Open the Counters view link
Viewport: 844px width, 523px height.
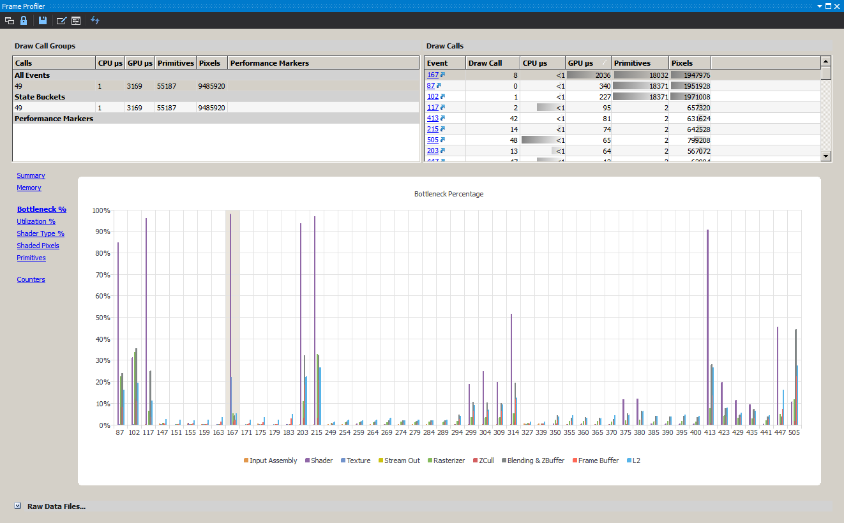click(31, 279)
